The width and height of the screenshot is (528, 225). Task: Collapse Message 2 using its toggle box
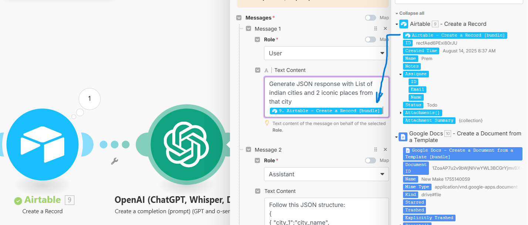tap(248, 150)
